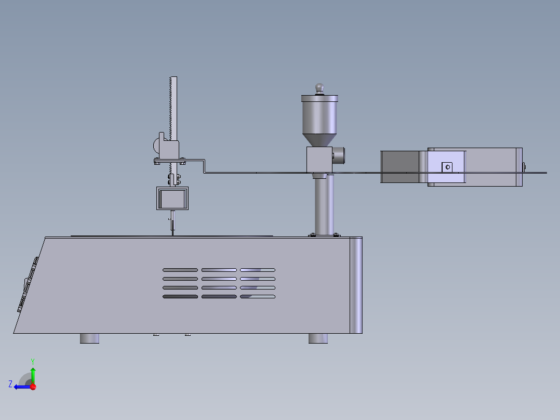Pick the control panel on slanted front face
Image resolution: width=560 pixels, height=420 pixels.
28,284
